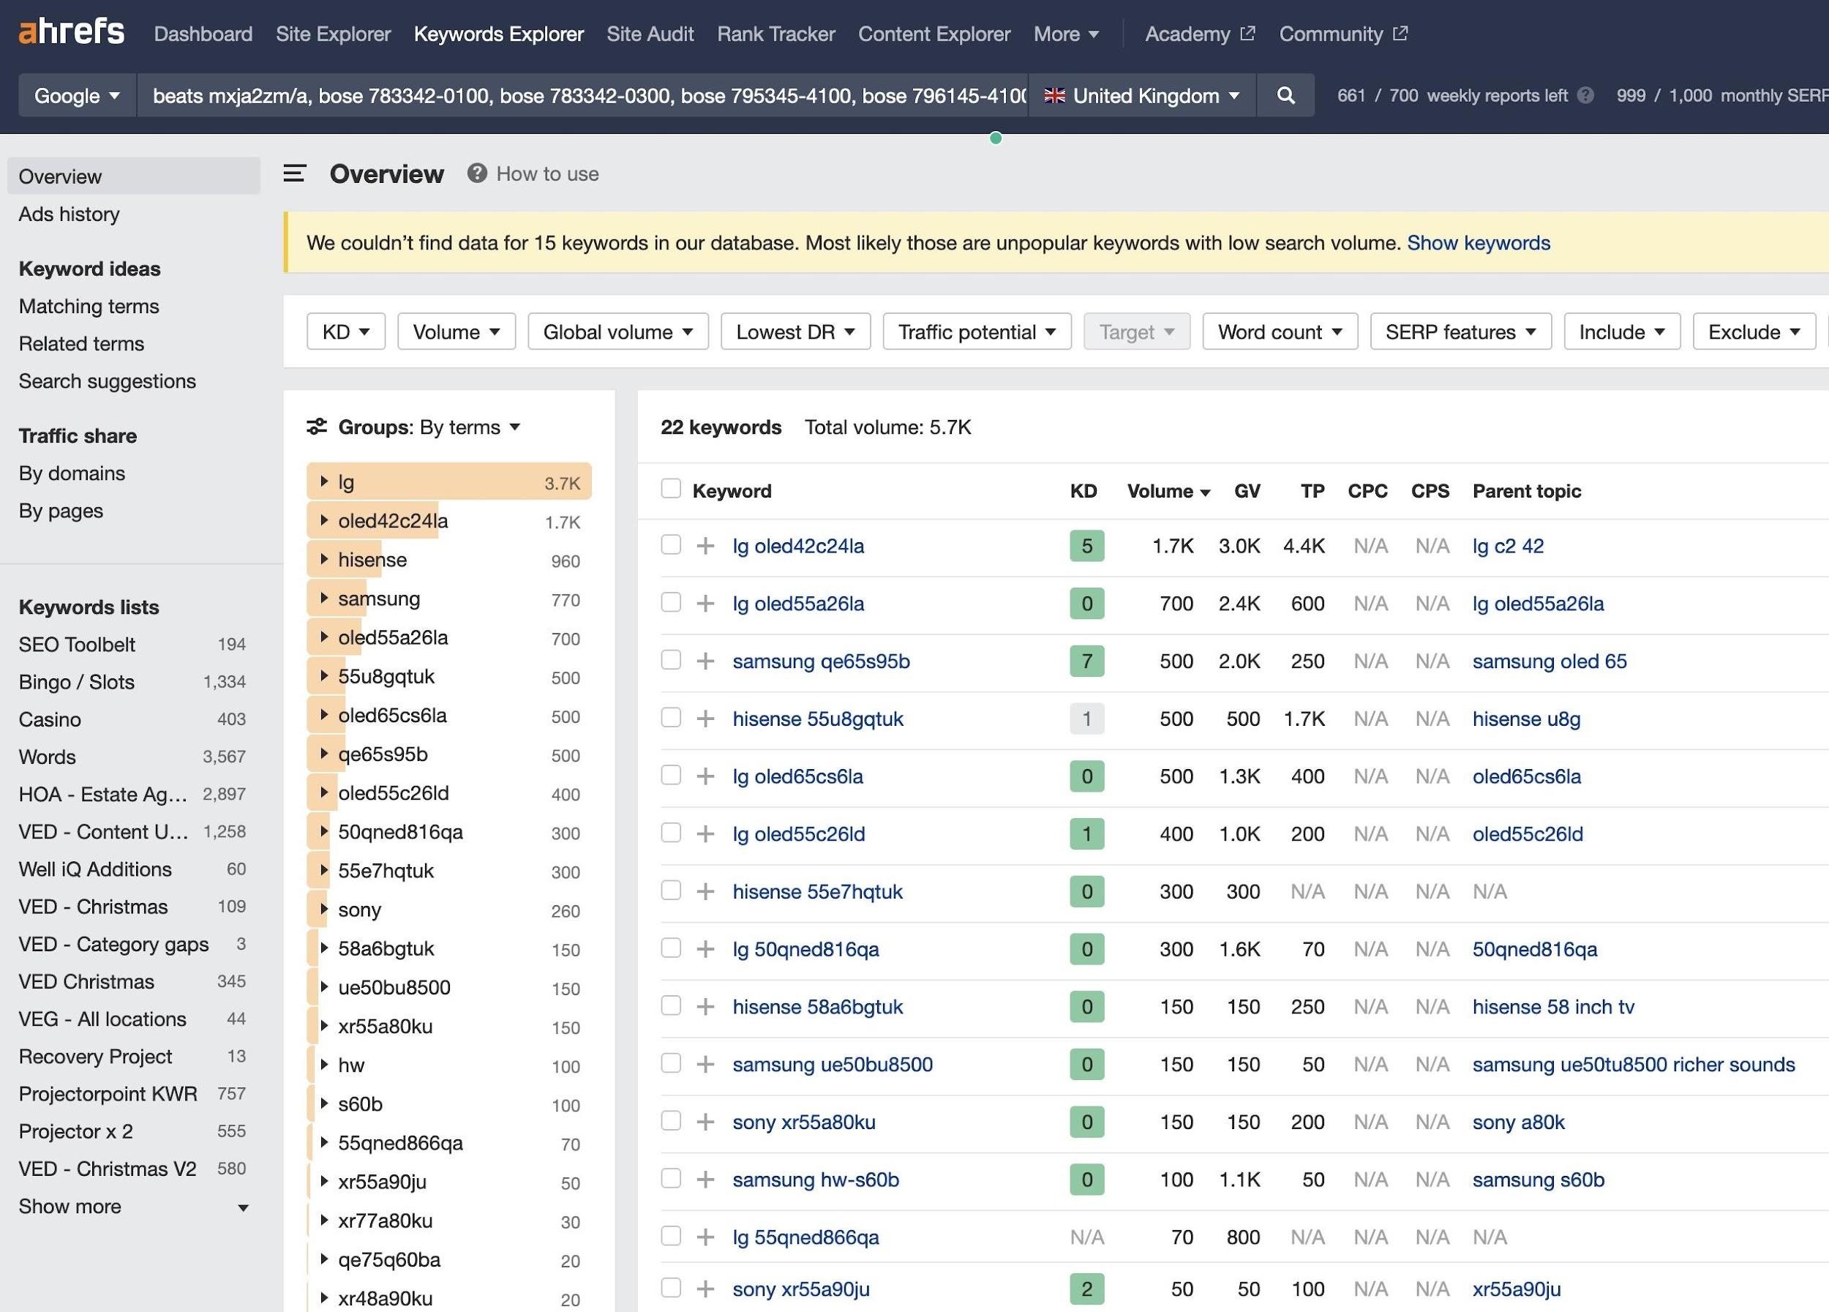Expand the oled42c24la keyword group
The image size is (1829, 1312).
(323, 518)
